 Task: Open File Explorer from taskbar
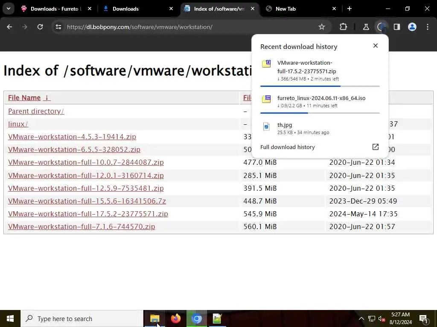(x=154, y=318)
